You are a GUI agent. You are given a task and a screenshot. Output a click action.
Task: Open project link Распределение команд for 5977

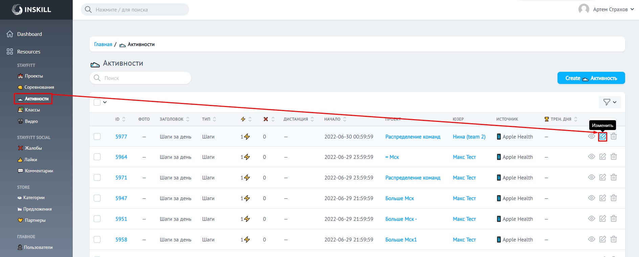(412, 137)
